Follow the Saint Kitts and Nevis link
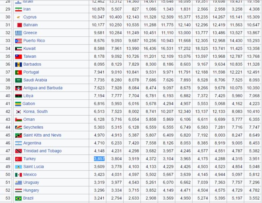The image size is (262, 203). (x=42, y=135)
